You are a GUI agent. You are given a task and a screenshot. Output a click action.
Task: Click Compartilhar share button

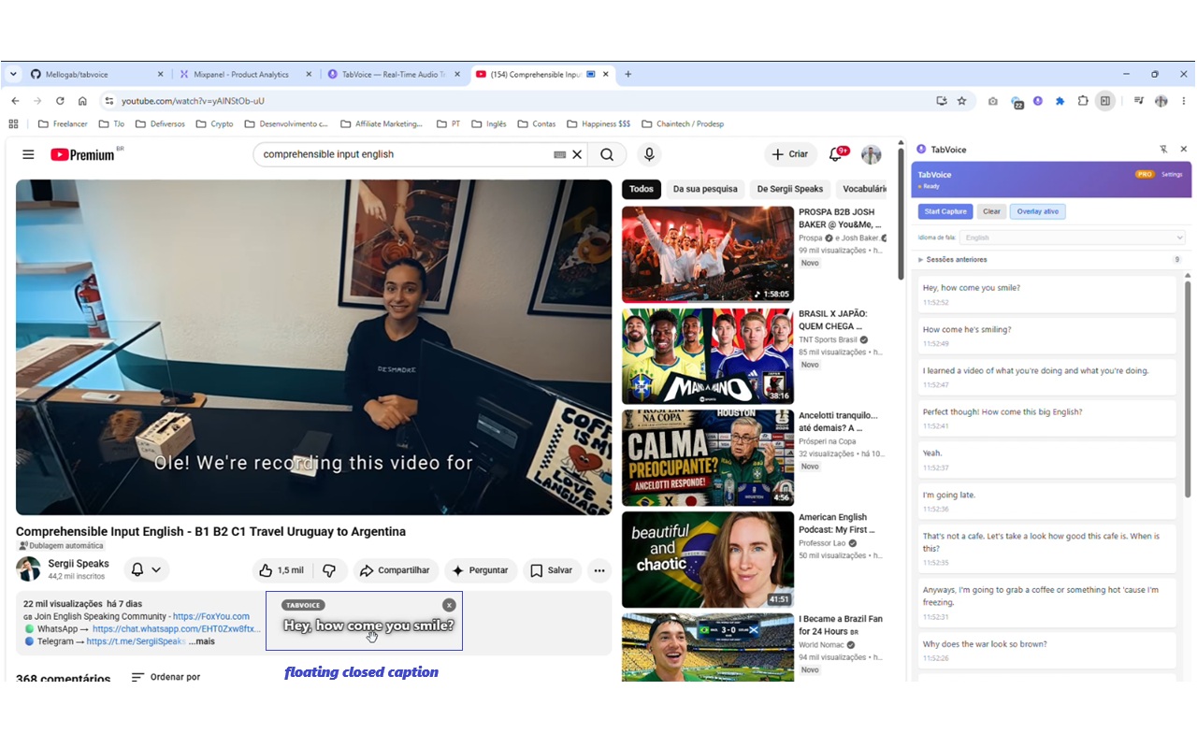click(x=396, y=570)
